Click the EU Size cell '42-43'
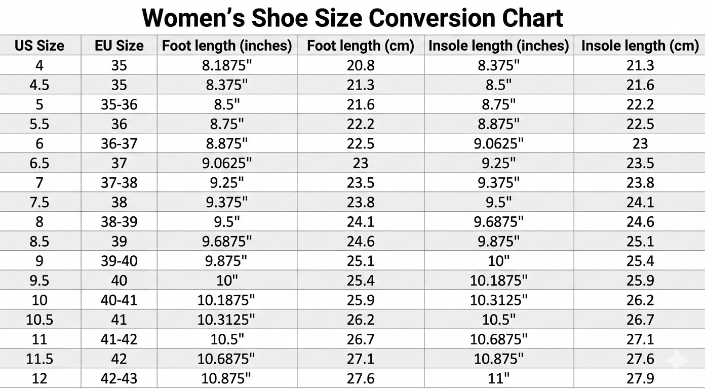The height and width of the screenshot is (389, 705). [119, 378]
